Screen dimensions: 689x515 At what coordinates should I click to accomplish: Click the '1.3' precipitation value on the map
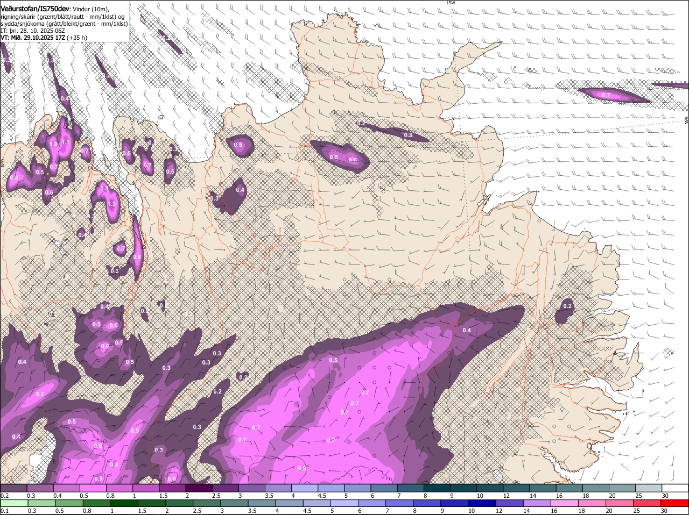tap(112, 204)
